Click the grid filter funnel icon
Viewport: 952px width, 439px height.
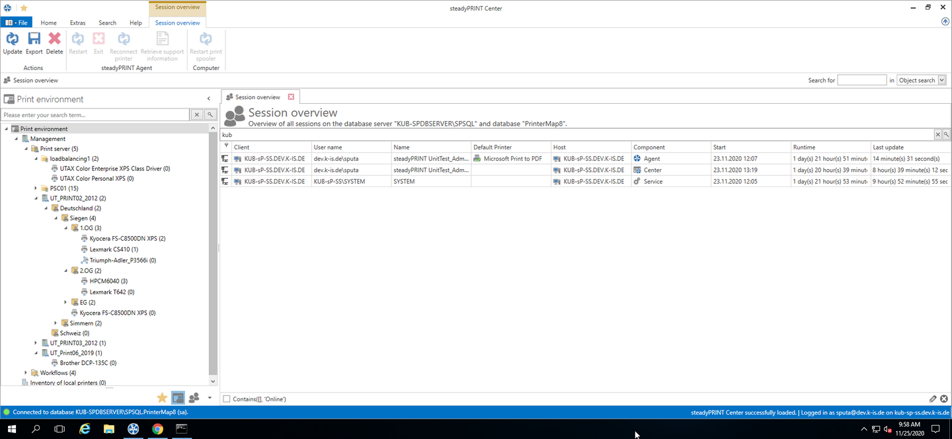pos(226,145)
